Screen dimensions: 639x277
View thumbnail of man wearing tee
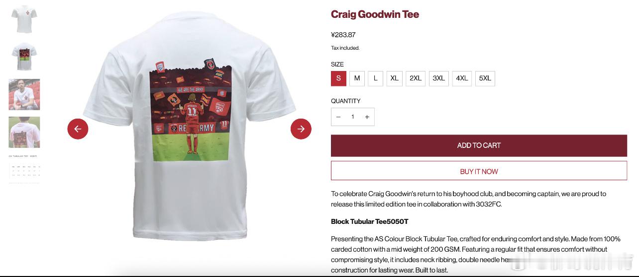coord(24,94)
